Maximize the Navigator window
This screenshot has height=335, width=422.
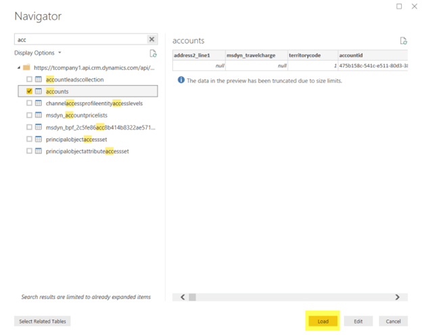pos(399,6)
